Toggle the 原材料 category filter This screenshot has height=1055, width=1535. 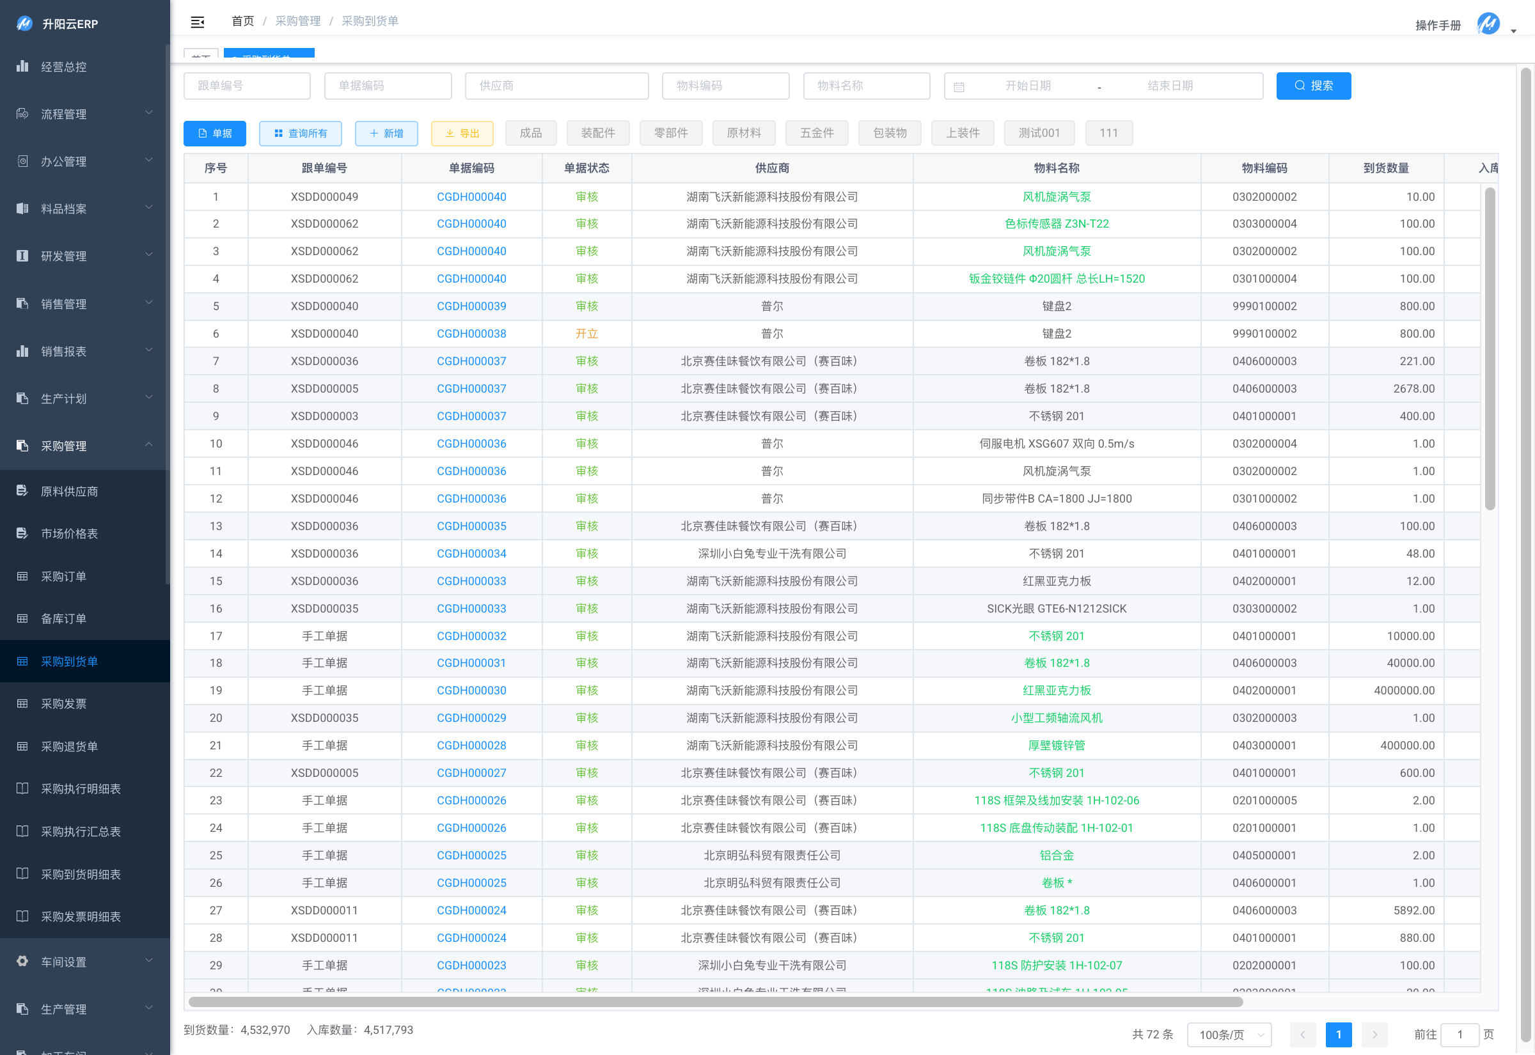(743, 133)
